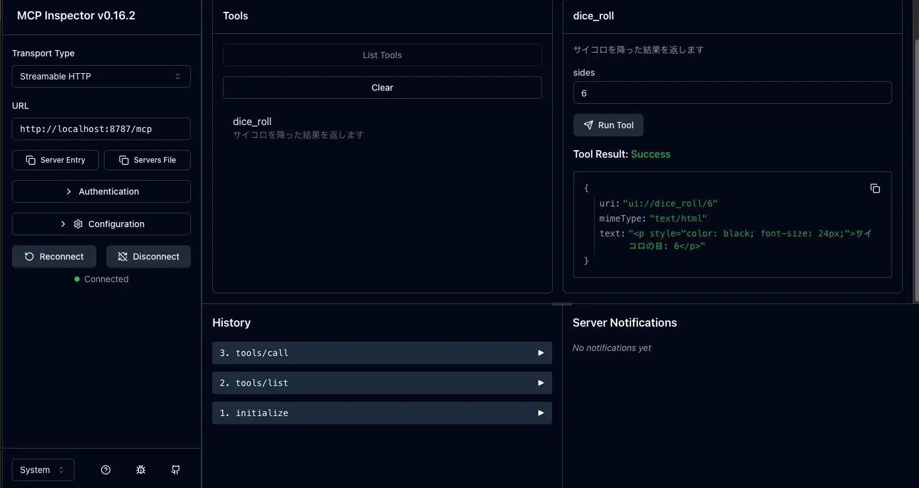Copy Server Entry configuration

[56, 160]
